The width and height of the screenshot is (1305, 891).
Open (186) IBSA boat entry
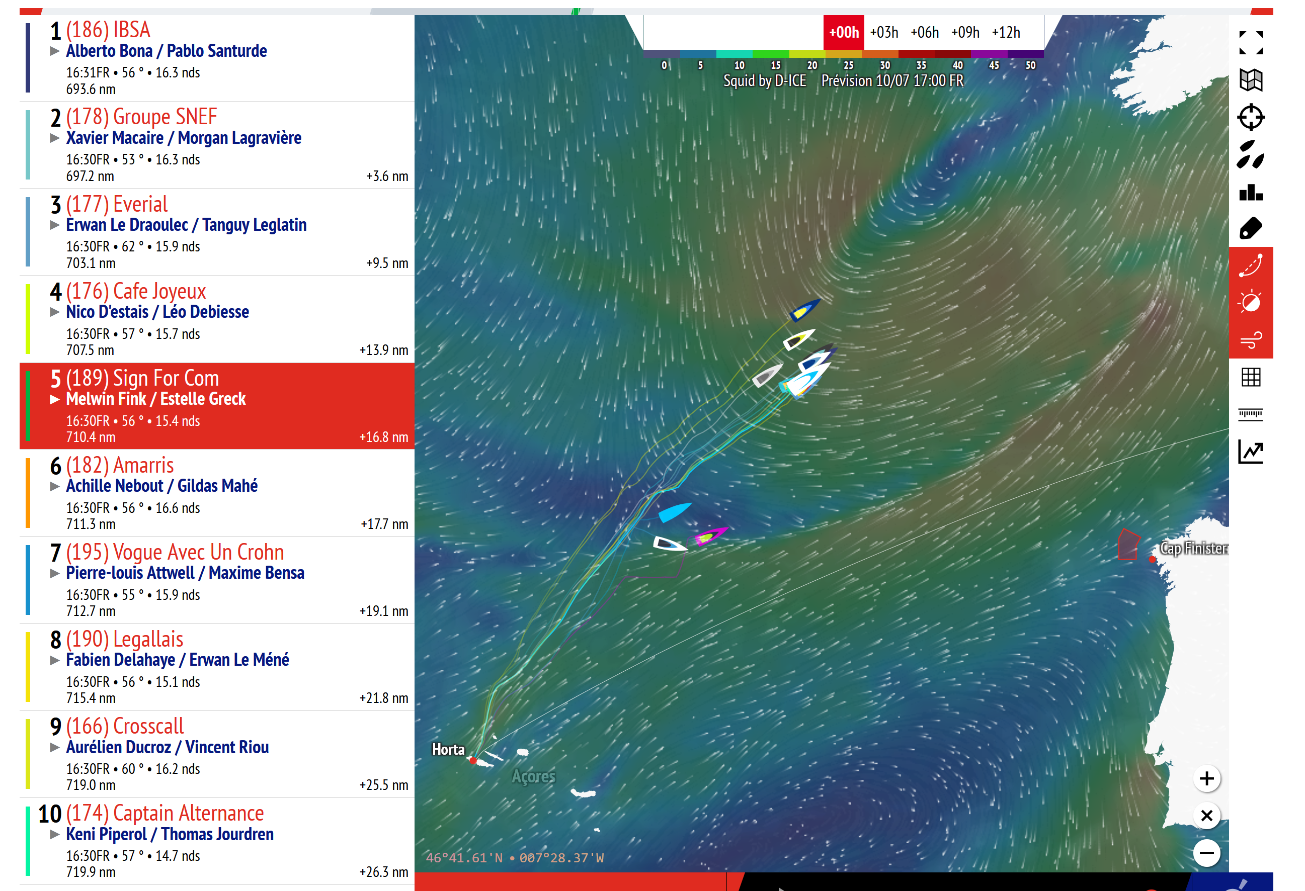tap(217, 58)
